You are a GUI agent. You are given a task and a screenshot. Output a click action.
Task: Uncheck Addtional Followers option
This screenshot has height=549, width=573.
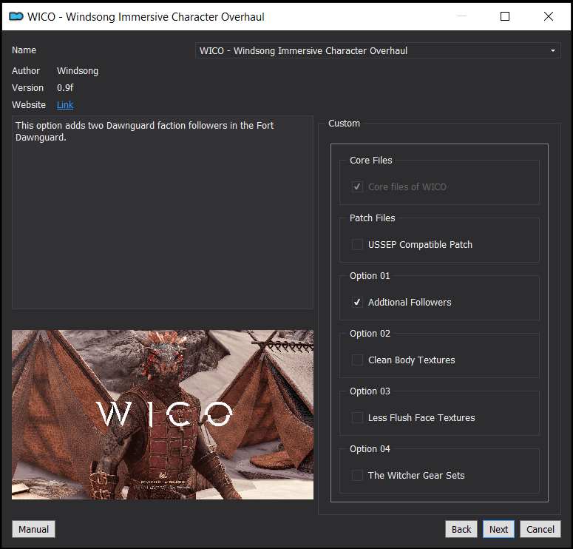tap(357, 303)
